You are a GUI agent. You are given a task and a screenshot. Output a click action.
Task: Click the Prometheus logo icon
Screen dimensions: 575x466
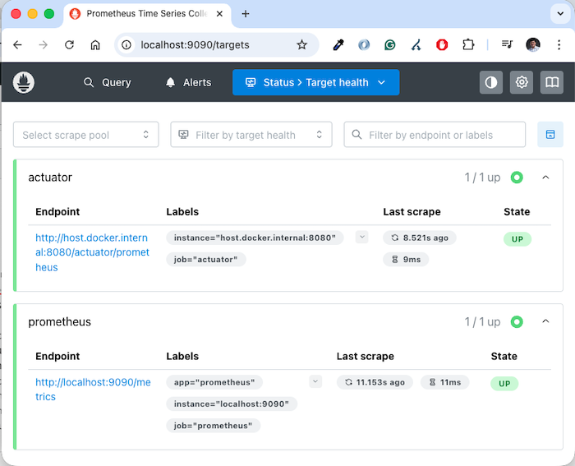[x=24, y=82]
